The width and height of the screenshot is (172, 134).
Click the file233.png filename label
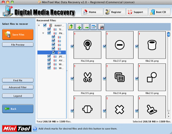[x=152, y=93]
